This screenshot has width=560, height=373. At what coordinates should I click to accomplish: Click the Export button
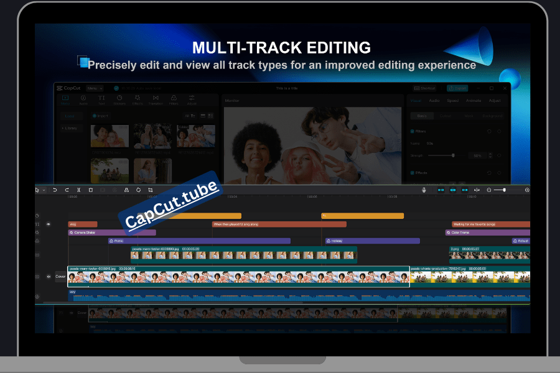[x=457, y=88]
